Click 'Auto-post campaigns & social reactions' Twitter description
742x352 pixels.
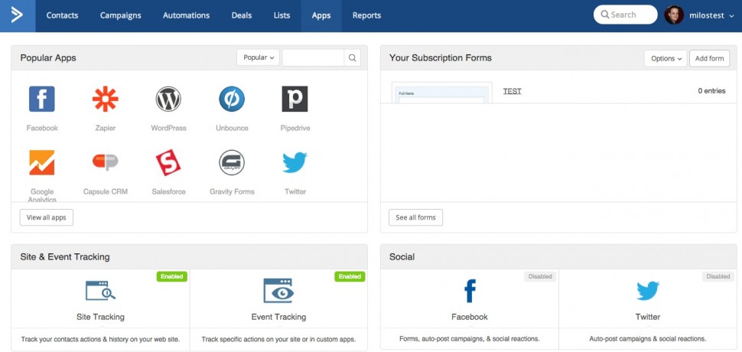pos(648,339)
